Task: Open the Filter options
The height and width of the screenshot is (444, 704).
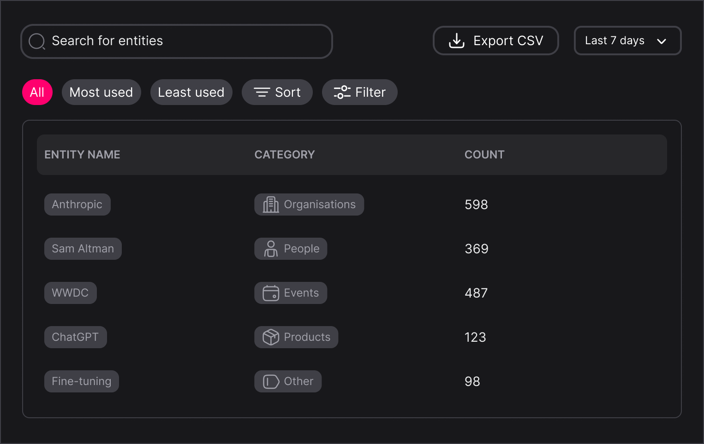Action: pyautogui.click(x=360, y=92)
